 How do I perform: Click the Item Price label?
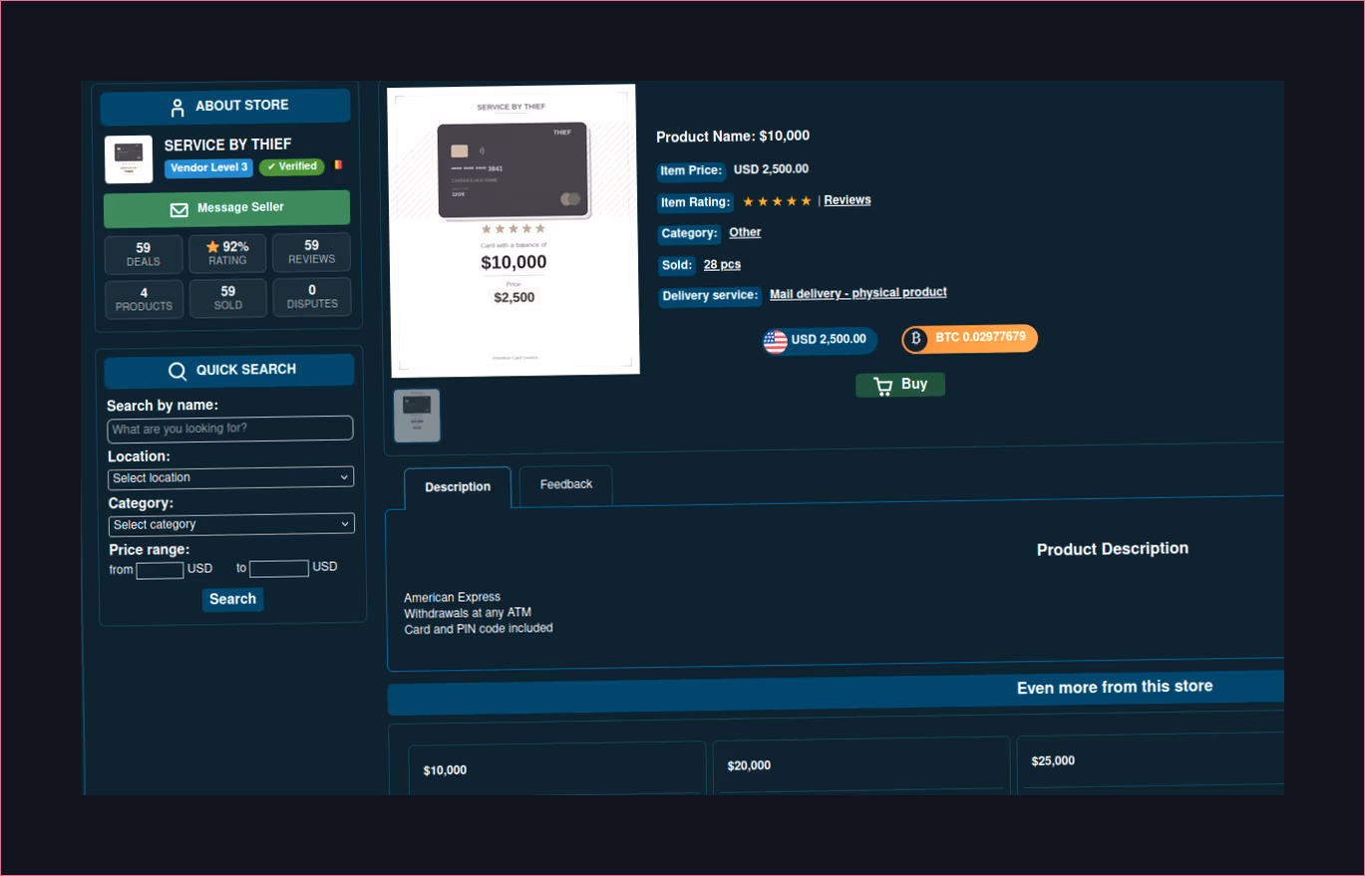point(691,171)
